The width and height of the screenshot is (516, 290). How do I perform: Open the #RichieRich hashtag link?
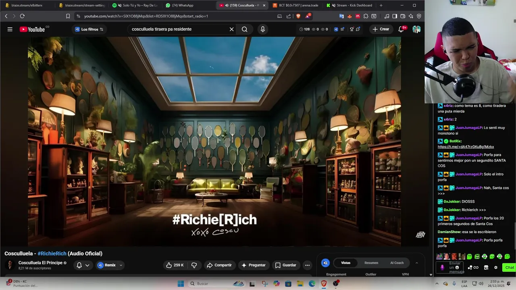tap(52, 253)
